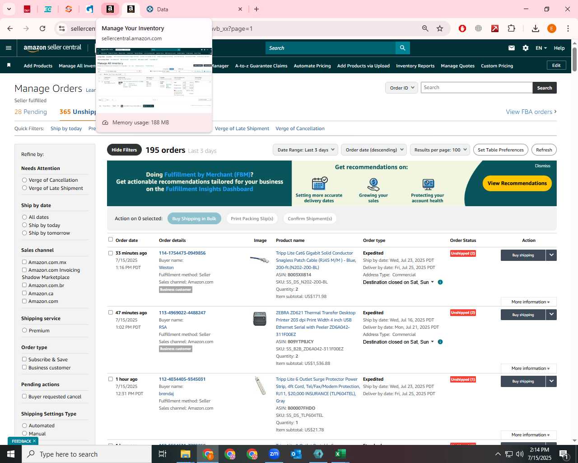
Task: Dismiss the FBM recommendations banner
Action: click(x=542, y=166)
